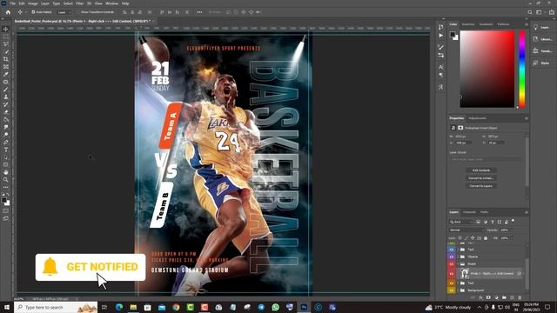This screenshot has height=313, width=557.
Task: Open the Actions panel play icon
Action: [441, 36]
